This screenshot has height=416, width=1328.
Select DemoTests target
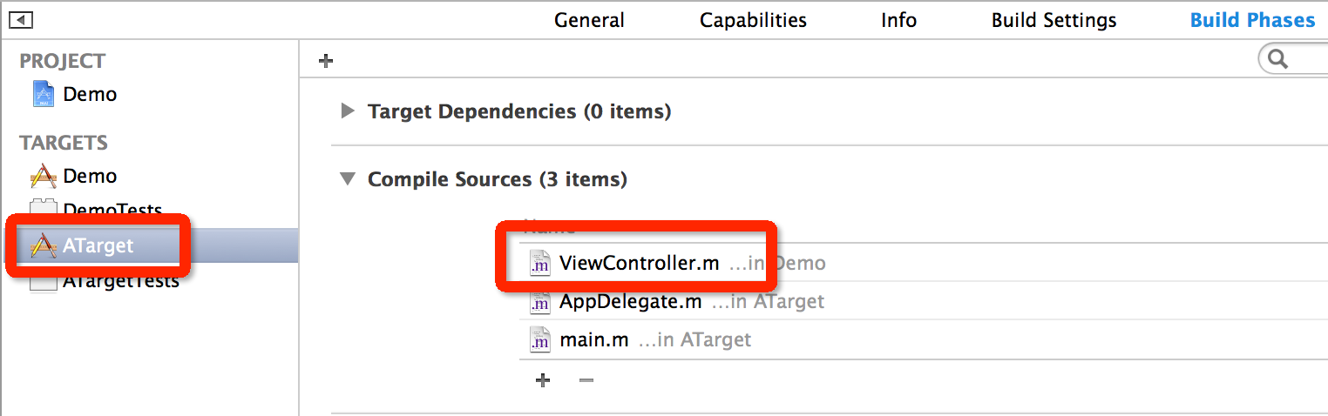[112, 210]
